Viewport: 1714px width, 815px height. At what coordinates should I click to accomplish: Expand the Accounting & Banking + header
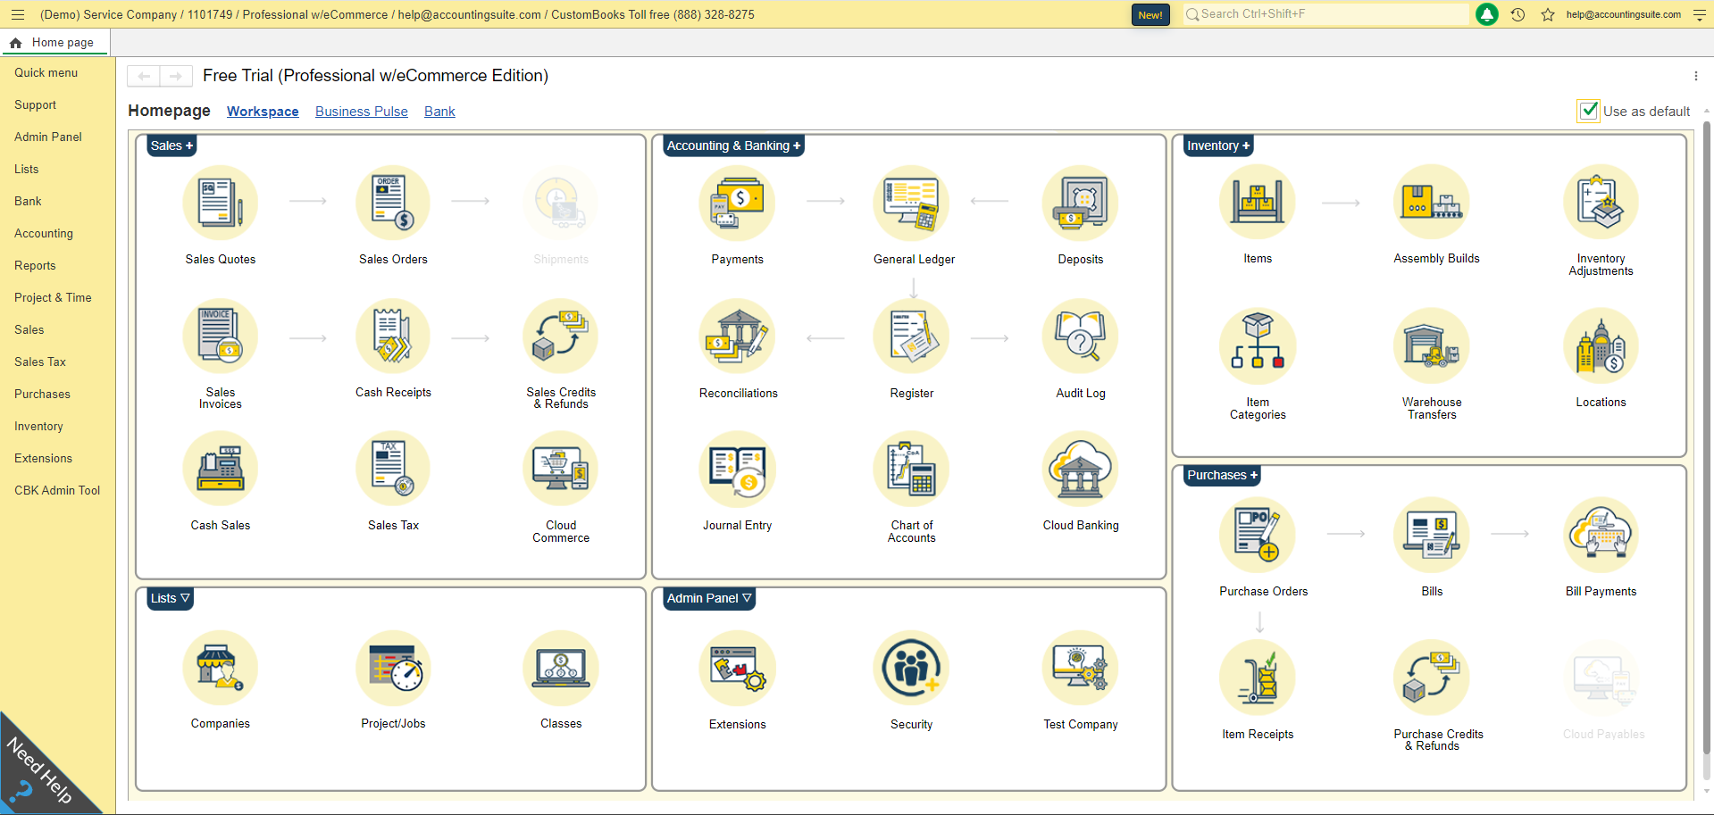click(x=733, y=146)
